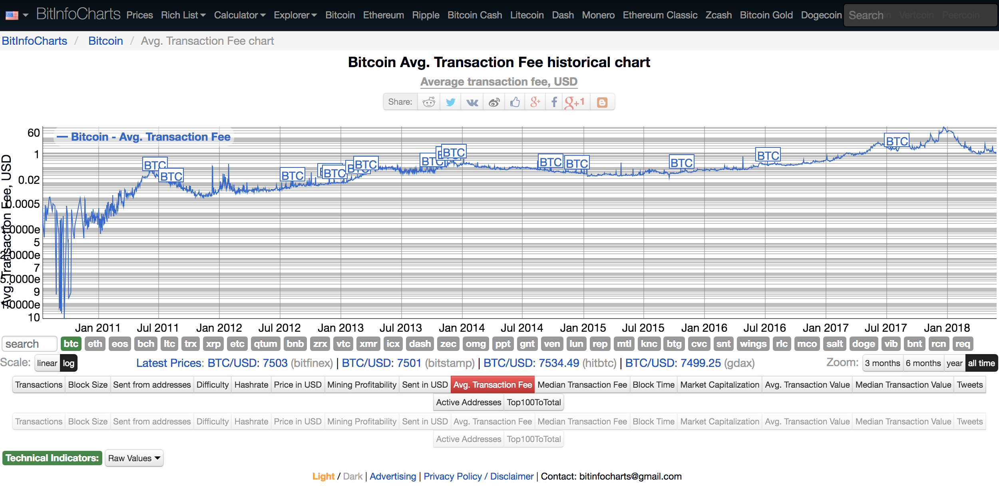Click the VK share icon
This screenshot has width=999, height=494.
coord(472,102)
